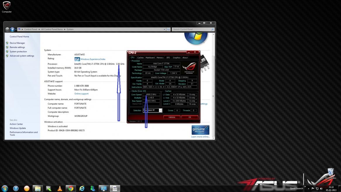Image resolution: width=341 pixels, height=192 pixels.
Task: Switch to the CPU tab in CPU-Z
Action: (132, 57)
